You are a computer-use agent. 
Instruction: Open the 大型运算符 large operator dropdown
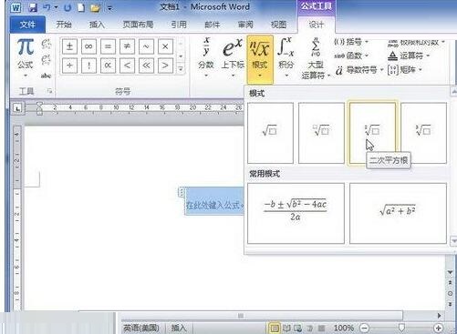(x=316, y=58)
